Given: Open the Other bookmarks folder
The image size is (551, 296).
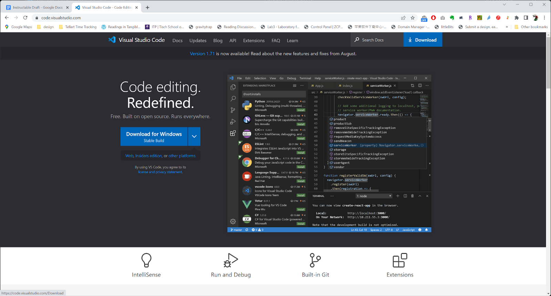Looking at the screenshot, I should 531,27.
